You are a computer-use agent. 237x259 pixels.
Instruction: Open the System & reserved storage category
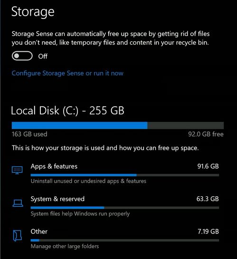(115, 206)
